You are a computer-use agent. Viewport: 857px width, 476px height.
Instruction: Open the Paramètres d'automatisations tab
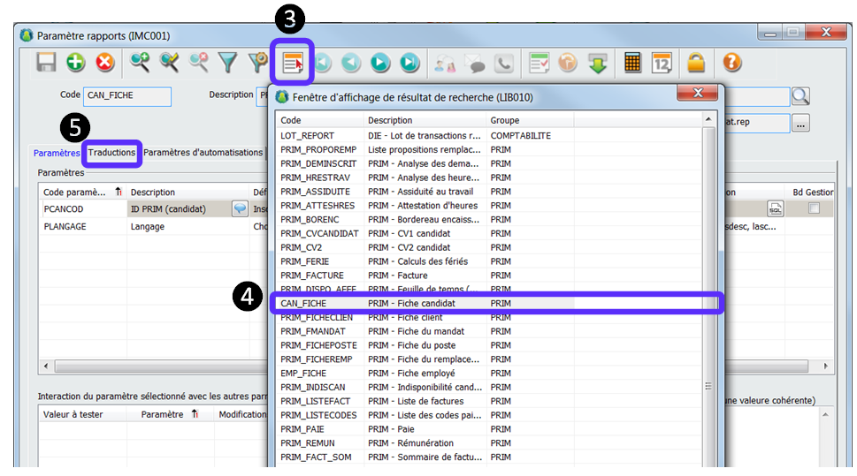pyautogui.click(x=203, y=153)
